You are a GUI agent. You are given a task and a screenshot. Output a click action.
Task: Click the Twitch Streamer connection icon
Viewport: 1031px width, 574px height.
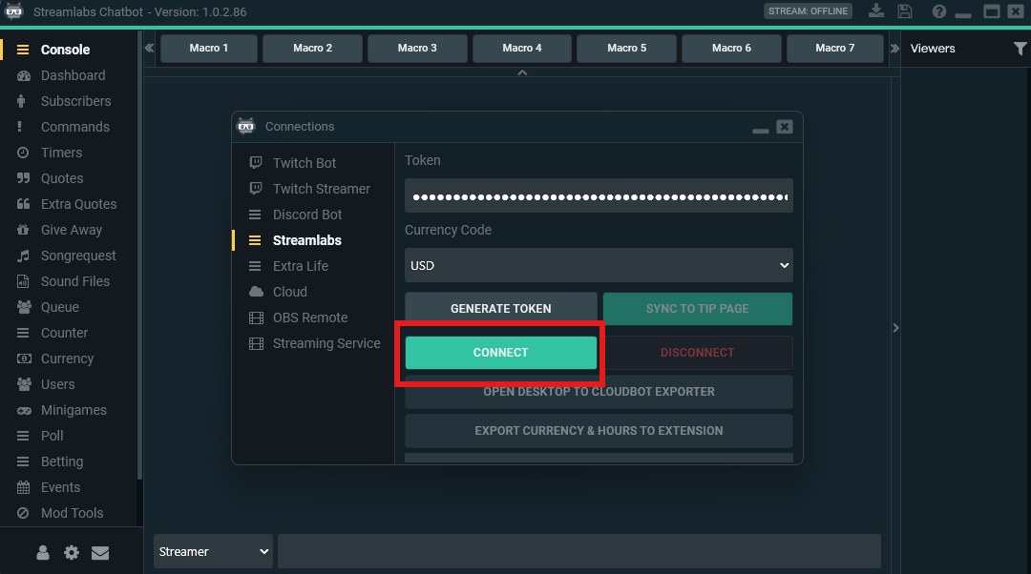[256, 189]
